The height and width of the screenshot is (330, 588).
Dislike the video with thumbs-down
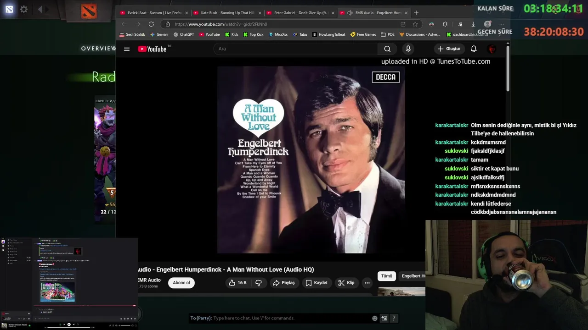259,283
